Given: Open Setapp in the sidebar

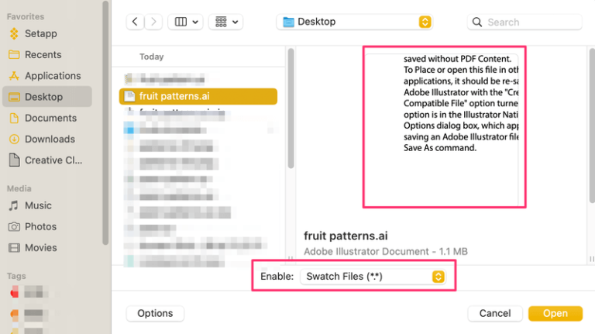Looking at the screenshot, I should pyautogui.click(x=40, y=33).
